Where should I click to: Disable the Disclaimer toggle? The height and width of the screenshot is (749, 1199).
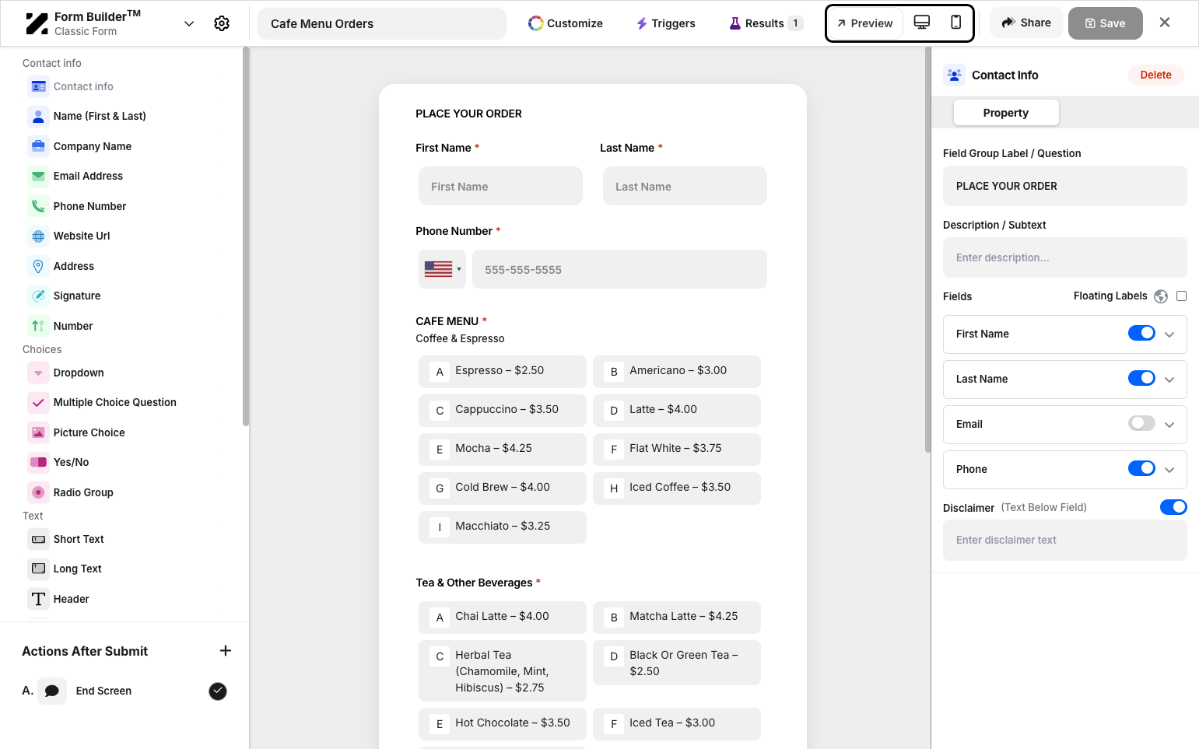coord(1173,507)
